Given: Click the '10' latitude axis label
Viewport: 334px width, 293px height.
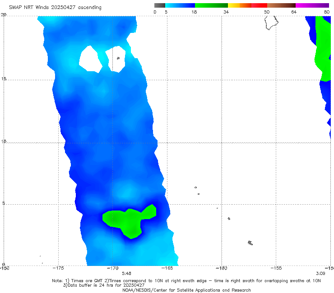Looking at the screenshot, I should (x=4, y=141).
